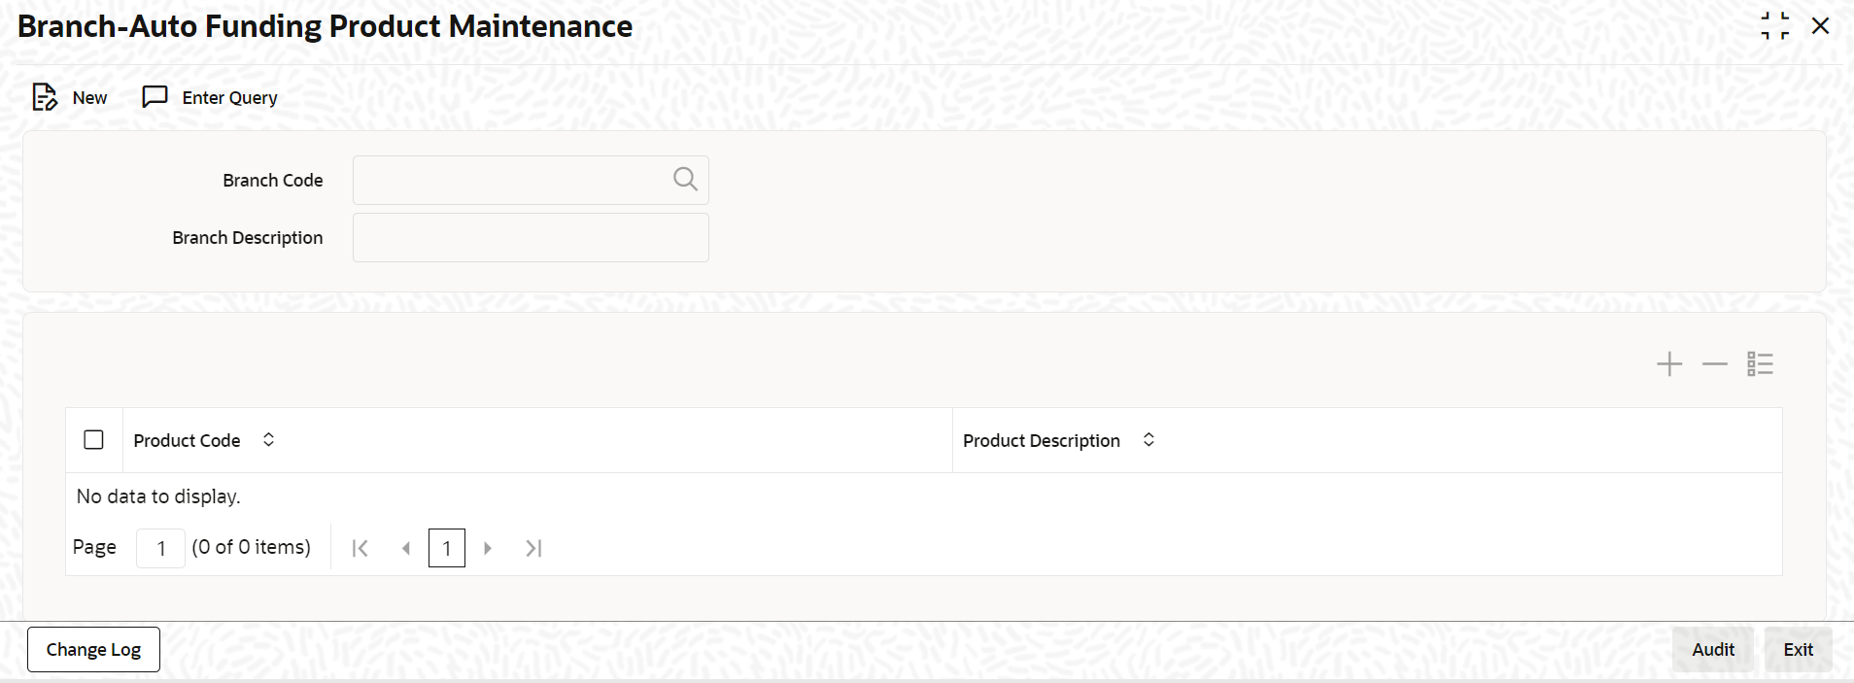
Task: Tick the select-all checkbox in table header
Action: coord(94,440)
